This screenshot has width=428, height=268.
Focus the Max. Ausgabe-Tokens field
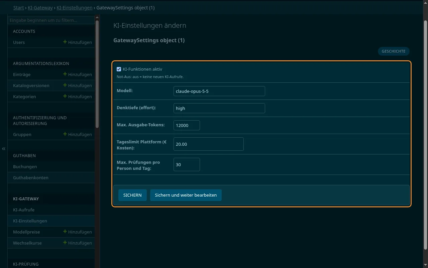coord(187,125)
